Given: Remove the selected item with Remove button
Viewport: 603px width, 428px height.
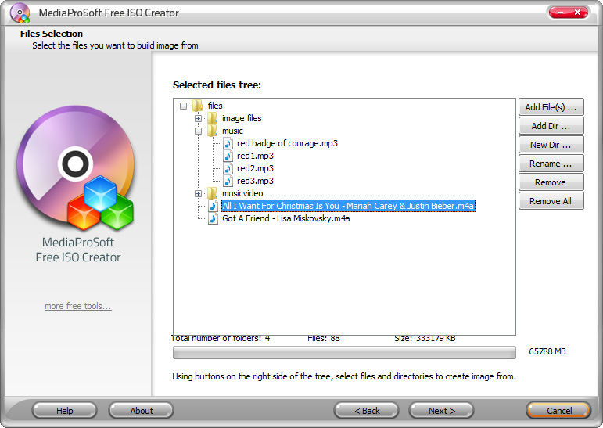Looking at the screenshot, I should (x=551, y=182).
